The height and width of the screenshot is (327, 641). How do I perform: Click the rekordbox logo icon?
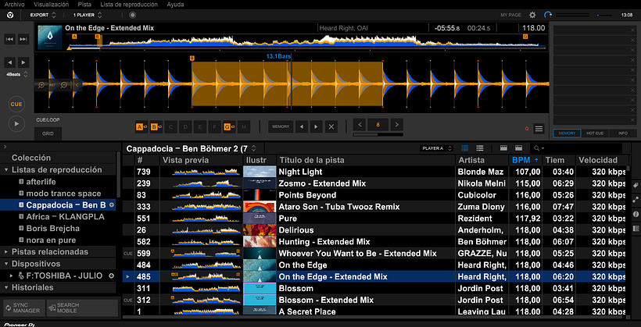pos(9,15)
